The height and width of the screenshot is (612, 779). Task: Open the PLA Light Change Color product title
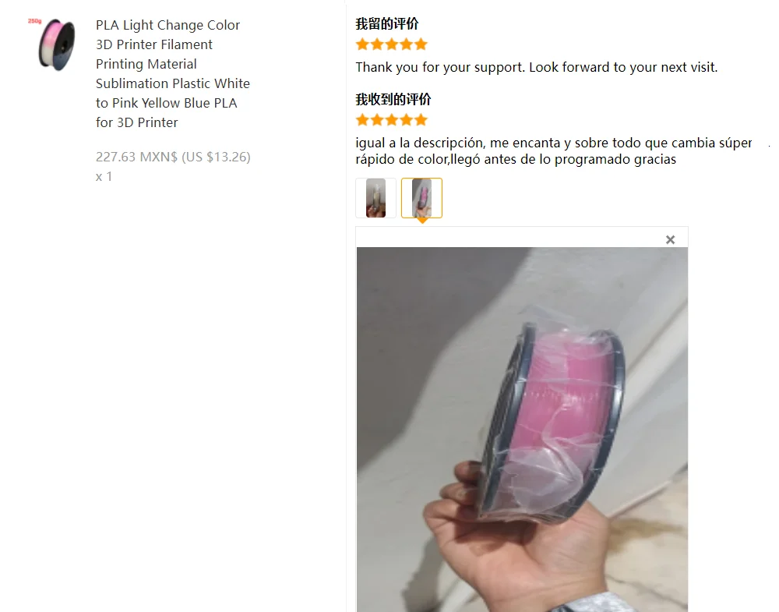click(x=172, y=73)
